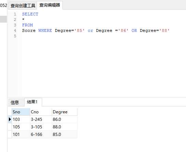Click the Degree cell 85.0
Image resolution: width=186 pixels, height=152 pixels.
click(64, 134)
